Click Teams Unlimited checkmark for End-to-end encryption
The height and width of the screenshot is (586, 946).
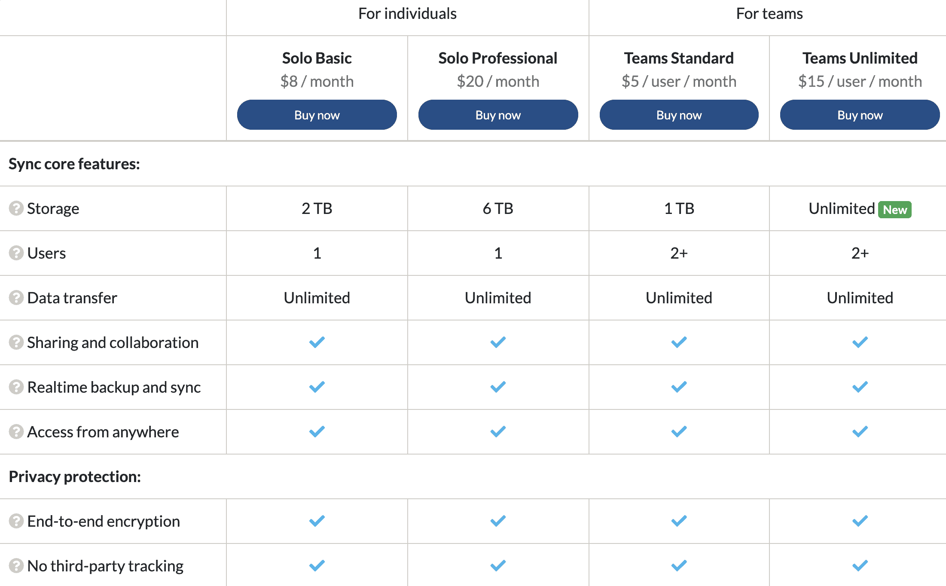coord(860,521)
